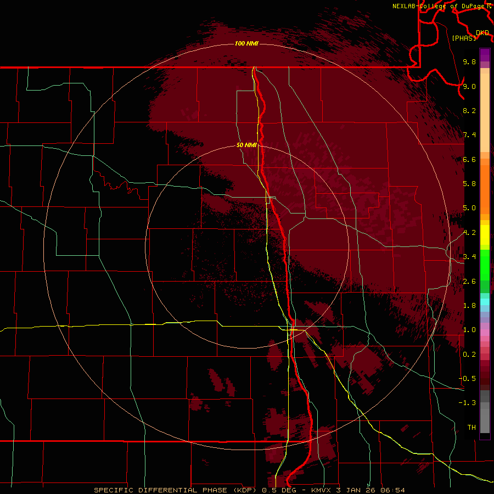Click the 1.0 legend value
Image resolution: width=494 pixels, height=494 pixels.
pyautogui.click(x=469, y=330)
